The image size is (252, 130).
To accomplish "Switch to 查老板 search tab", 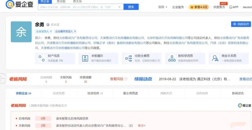I will (61, 1).
